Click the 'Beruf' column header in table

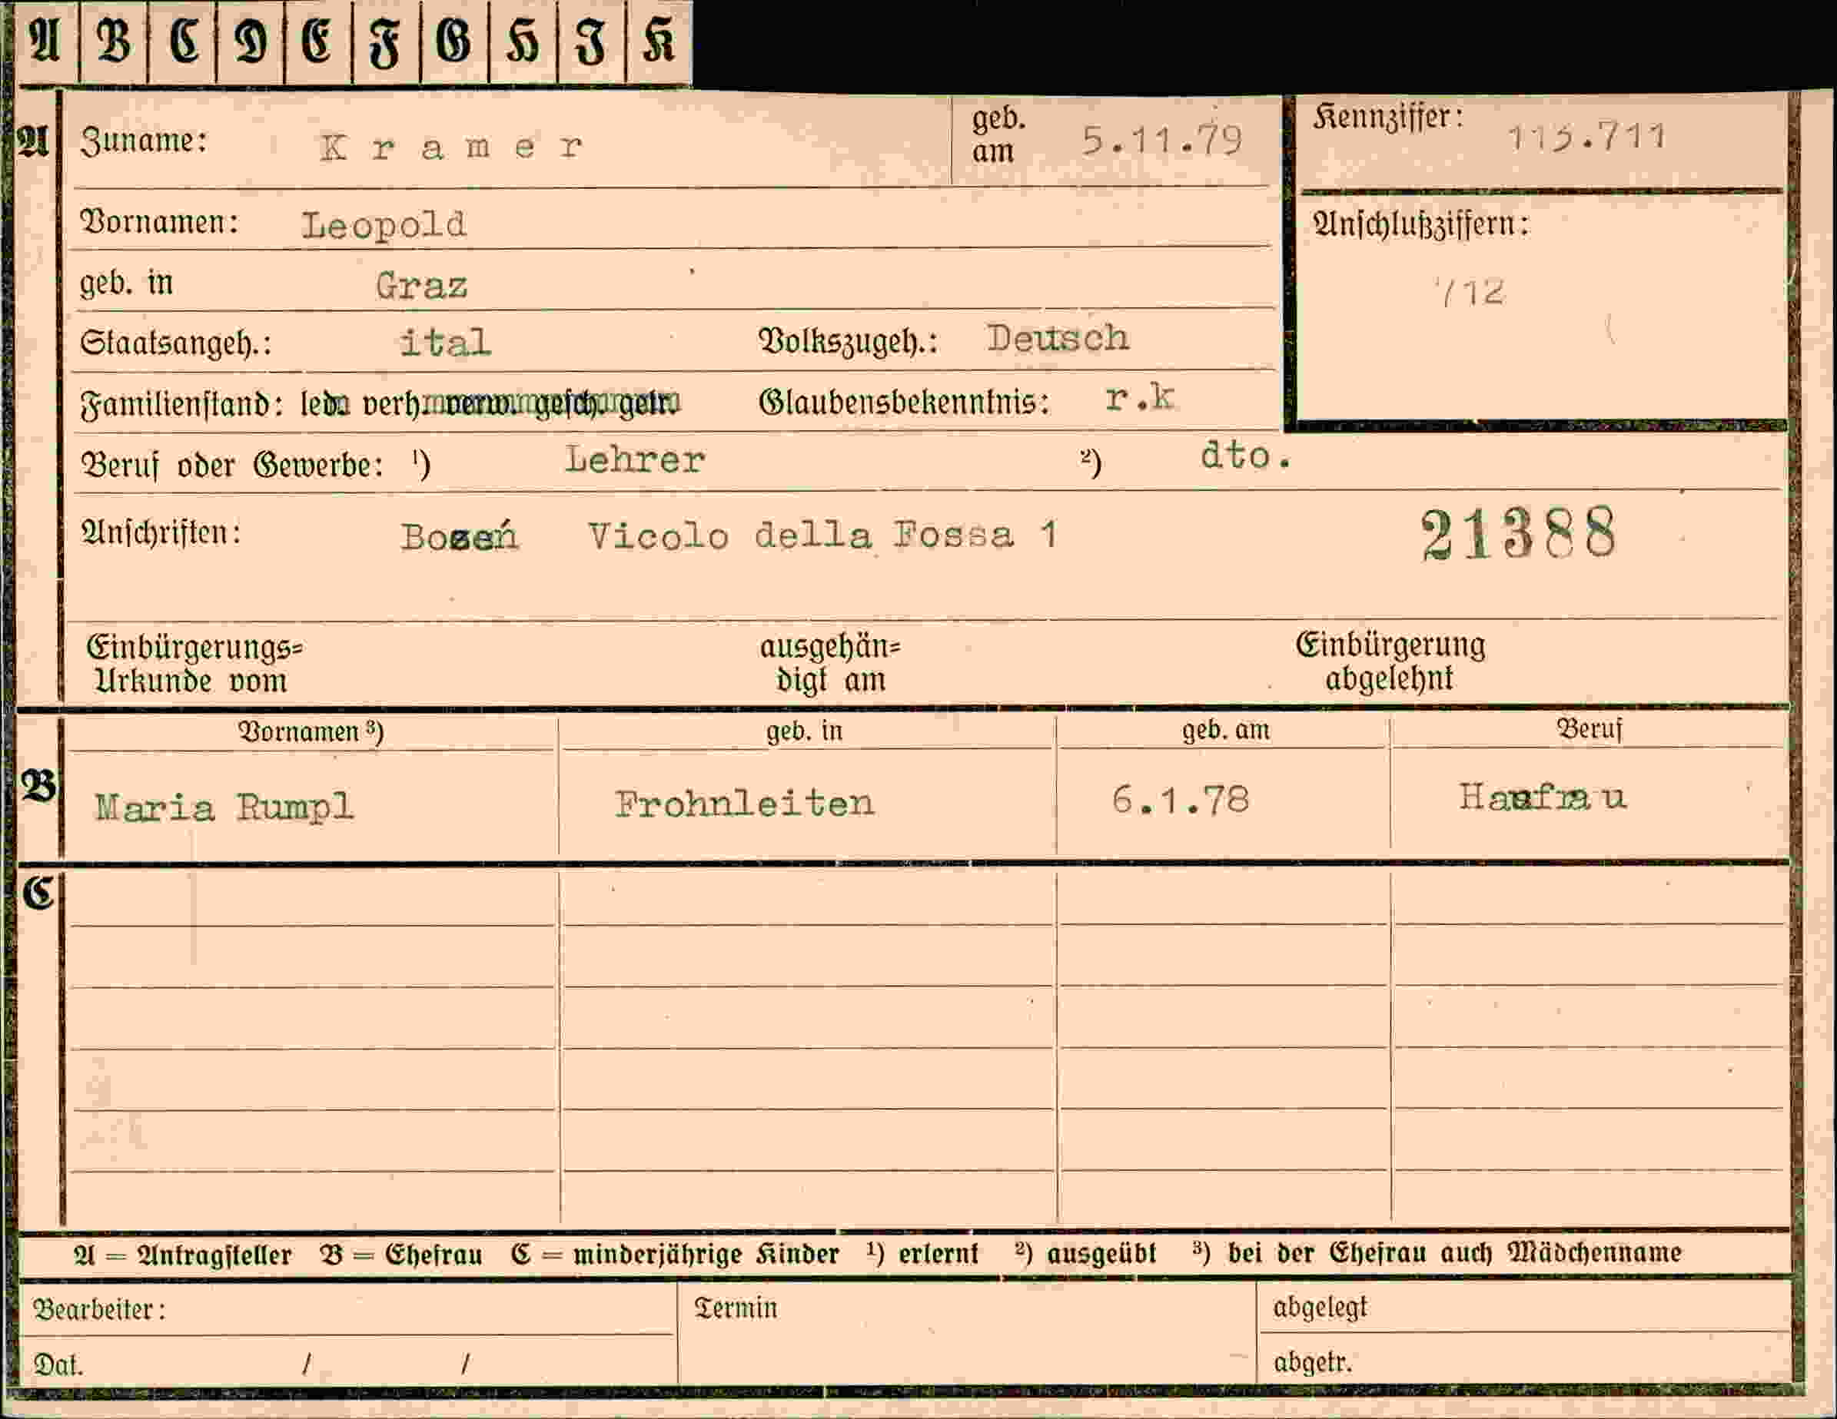[x=1589, y=728]
